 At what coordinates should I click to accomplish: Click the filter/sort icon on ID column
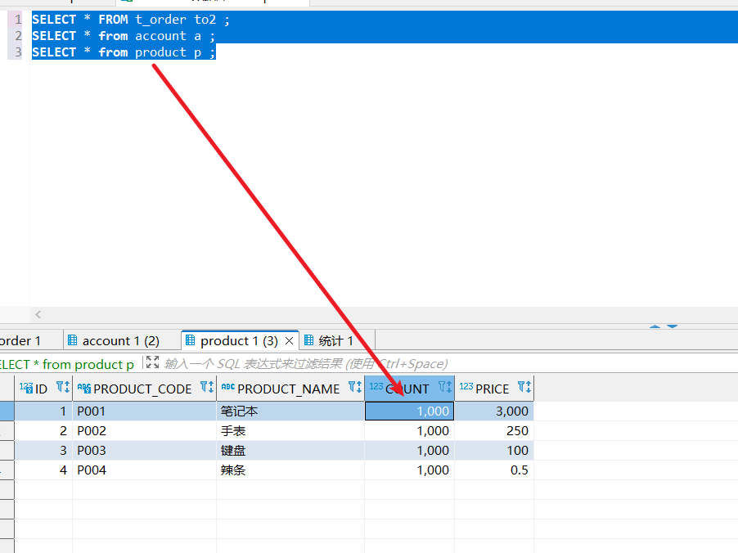(62, 388)
